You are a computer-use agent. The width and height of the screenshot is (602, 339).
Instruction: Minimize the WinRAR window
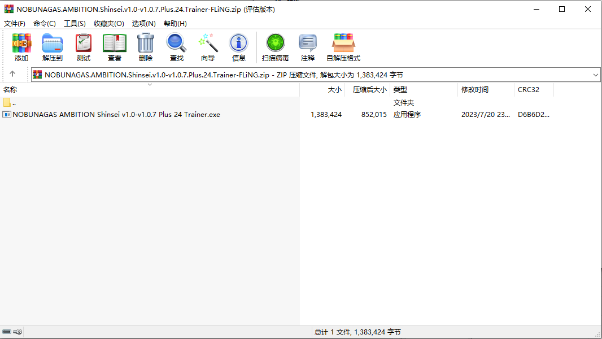pyautogui.click(x=536, y=9)
